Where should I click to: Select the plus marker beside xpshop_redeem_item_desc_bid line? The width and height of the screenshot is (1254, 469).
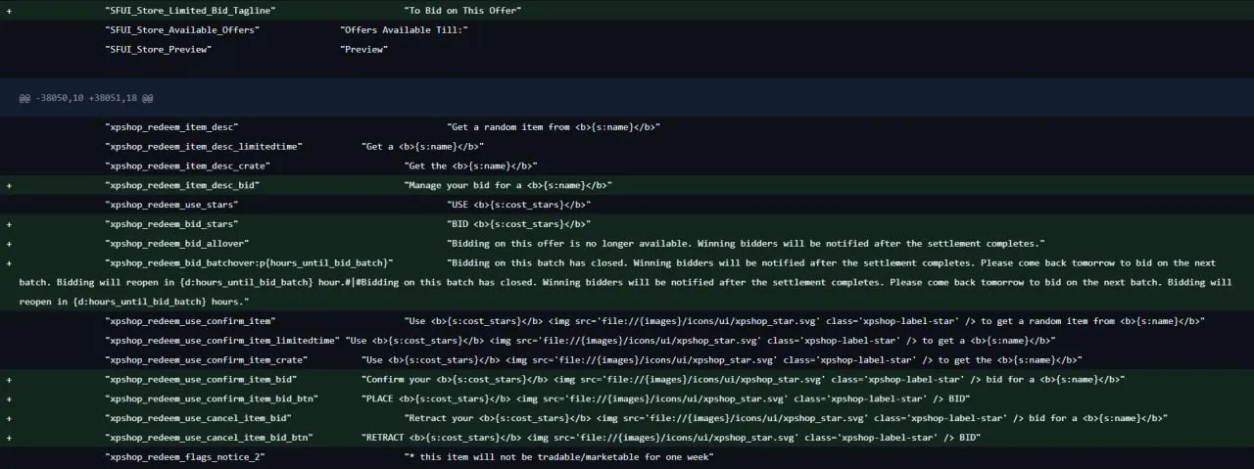pos(10,185)
